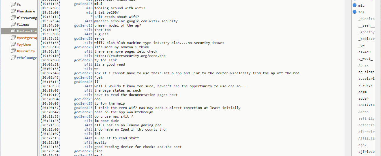This screenshot has width=381, height=156.
Task: Pick user acidsys from the user list
Action: [x=365, y=85]
